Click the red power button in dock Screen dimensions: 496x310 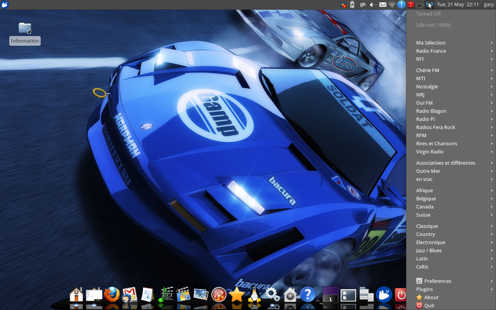(x=401, y=295)
